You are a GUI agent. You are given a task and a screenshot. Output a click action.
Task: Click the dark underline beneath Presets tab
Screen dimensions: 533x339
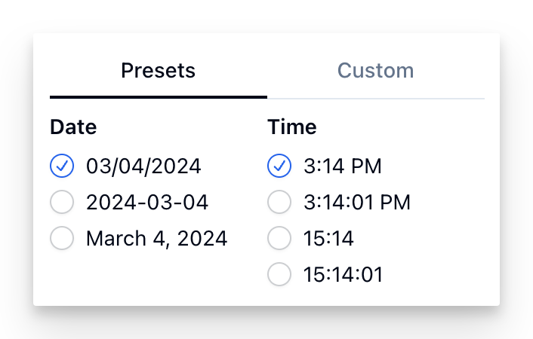pos(159,96)
